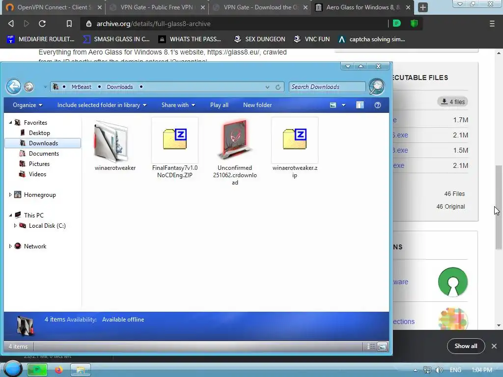Select Unconfirmed 251062.crdownload file
The height and width of the screenshot is (377, 503).
coord(235,152)
